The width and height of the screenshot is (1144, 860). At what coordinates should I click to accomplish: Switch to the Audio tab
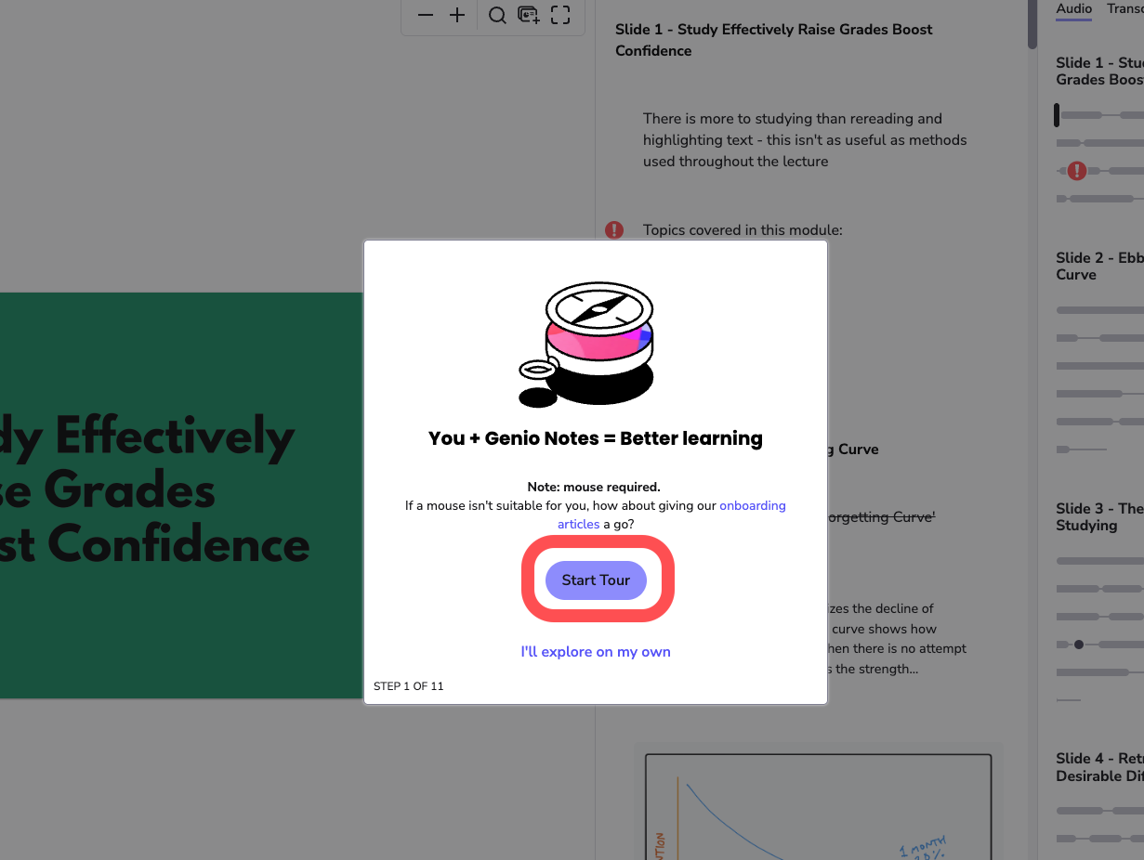click(x=1074, y=8)
